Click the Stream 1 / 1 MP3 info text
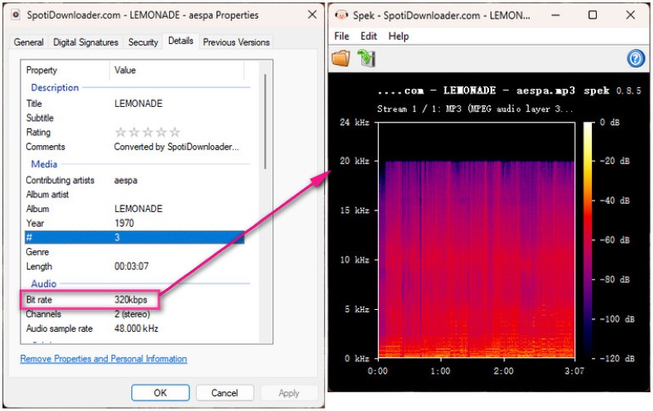 pyautogui.click(x=475, y=108)
